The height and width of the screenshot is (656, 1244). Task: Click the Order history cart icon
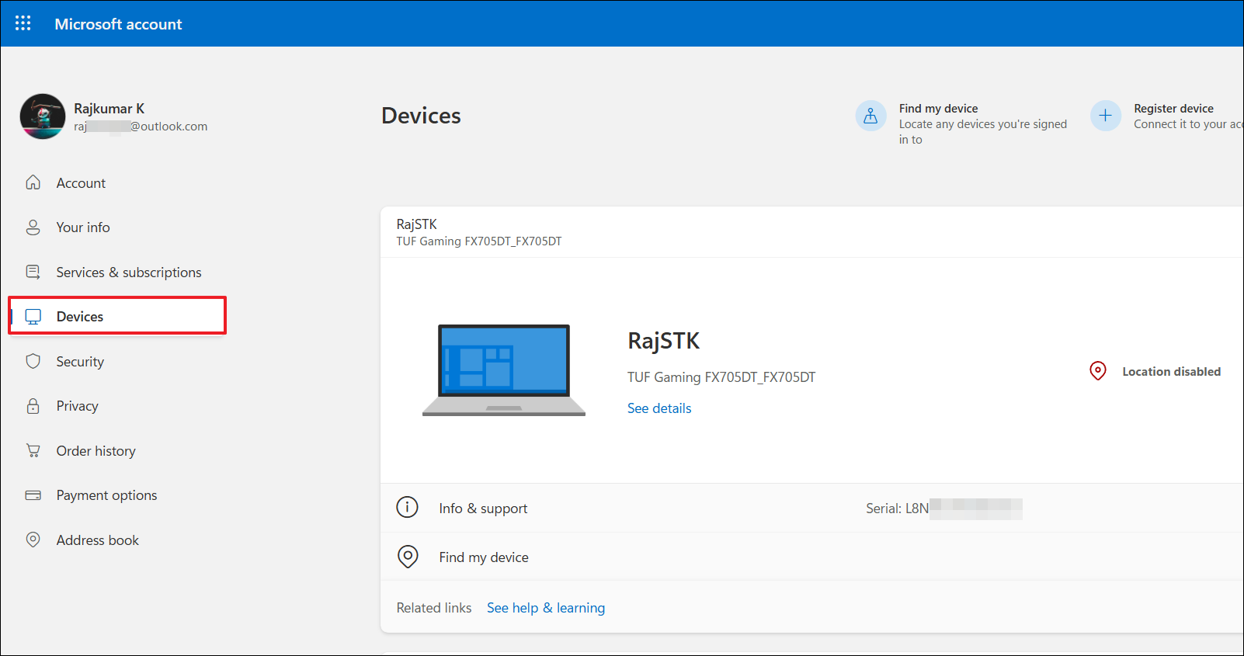pyautogui.click(x=33, y=451)
